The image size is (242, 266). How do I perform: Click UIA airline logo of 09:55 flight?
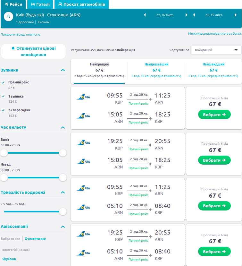pyautogui.click(x=83, y=97)
